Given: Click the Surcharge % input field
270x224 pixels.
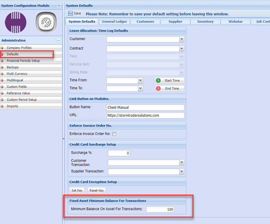Looking at the screenshot, I should coord(119,153).
